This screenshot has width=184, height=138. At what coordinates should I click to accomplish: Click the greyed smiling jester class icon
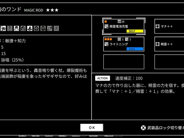pos(37,28)
